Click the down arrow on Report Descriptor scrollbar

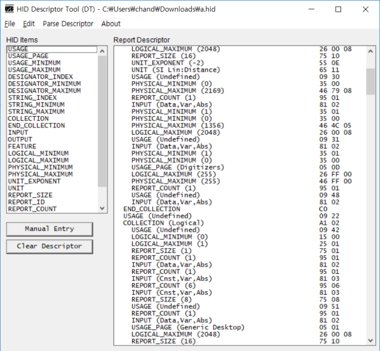tap(371, 340)
